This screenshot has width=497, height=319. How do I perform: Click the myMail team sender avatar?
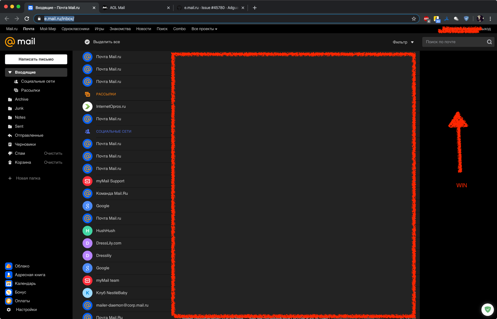pos(88,280)
